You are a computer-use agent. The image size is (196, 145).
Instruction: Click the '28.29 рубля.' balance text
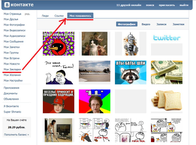[17, 127]
